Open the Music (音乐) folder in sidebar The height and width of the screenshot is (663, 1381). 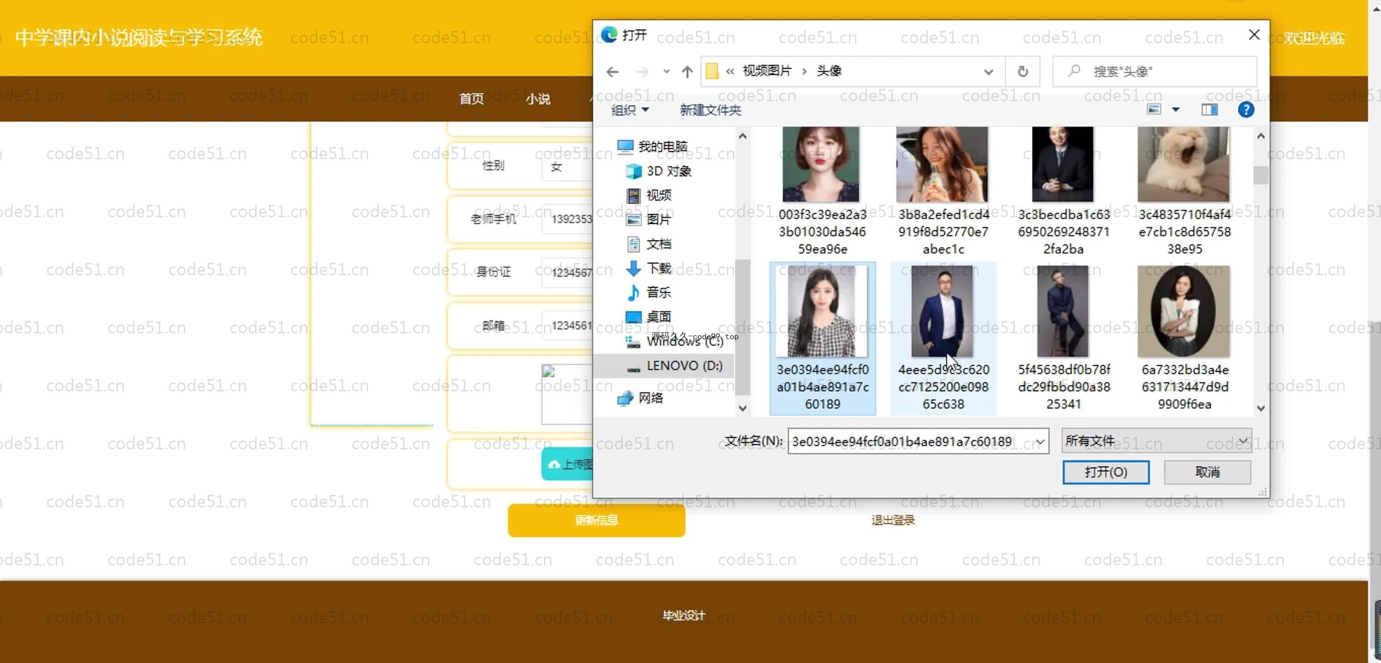click(x=658, y=292)
